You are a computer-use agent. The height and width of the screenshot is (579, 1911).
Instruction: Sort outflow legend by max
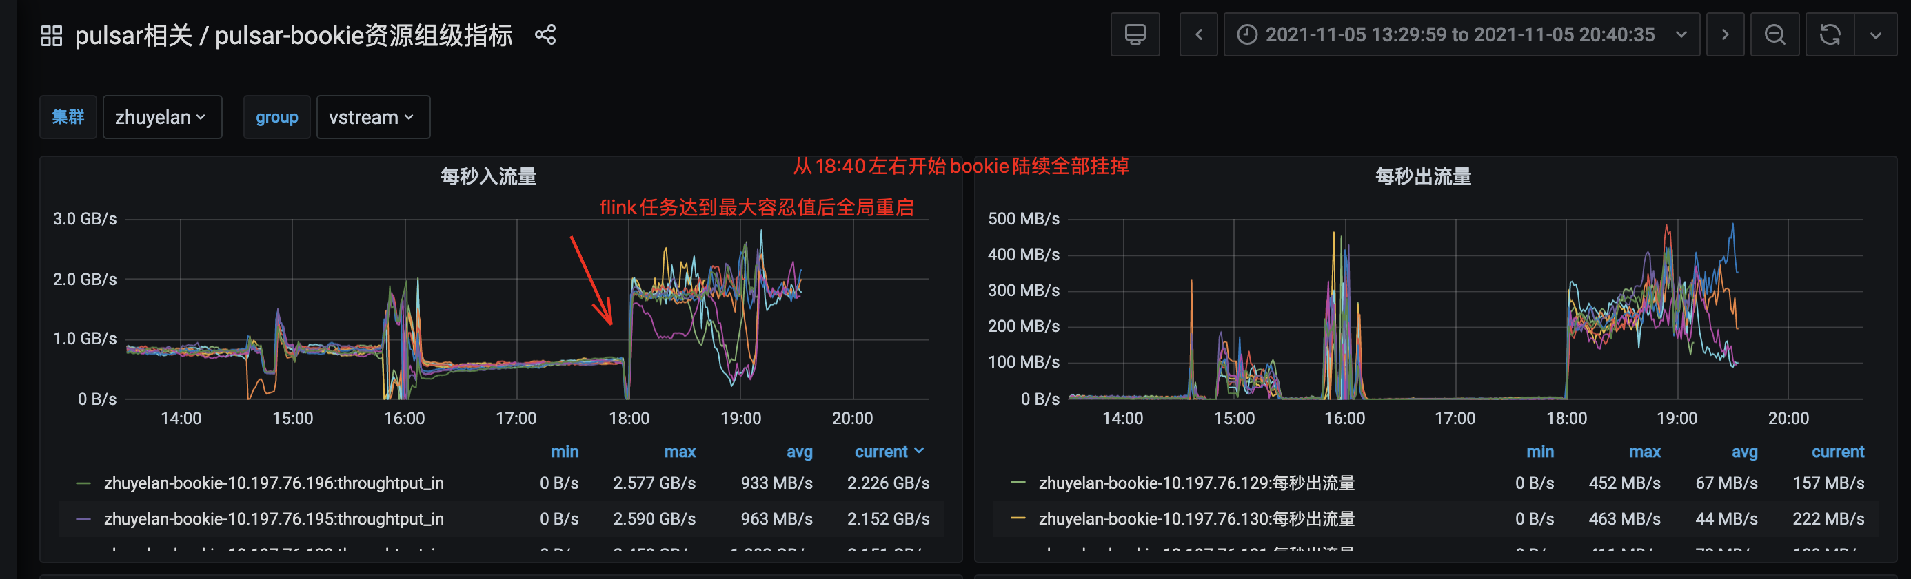coord(1645,452)
